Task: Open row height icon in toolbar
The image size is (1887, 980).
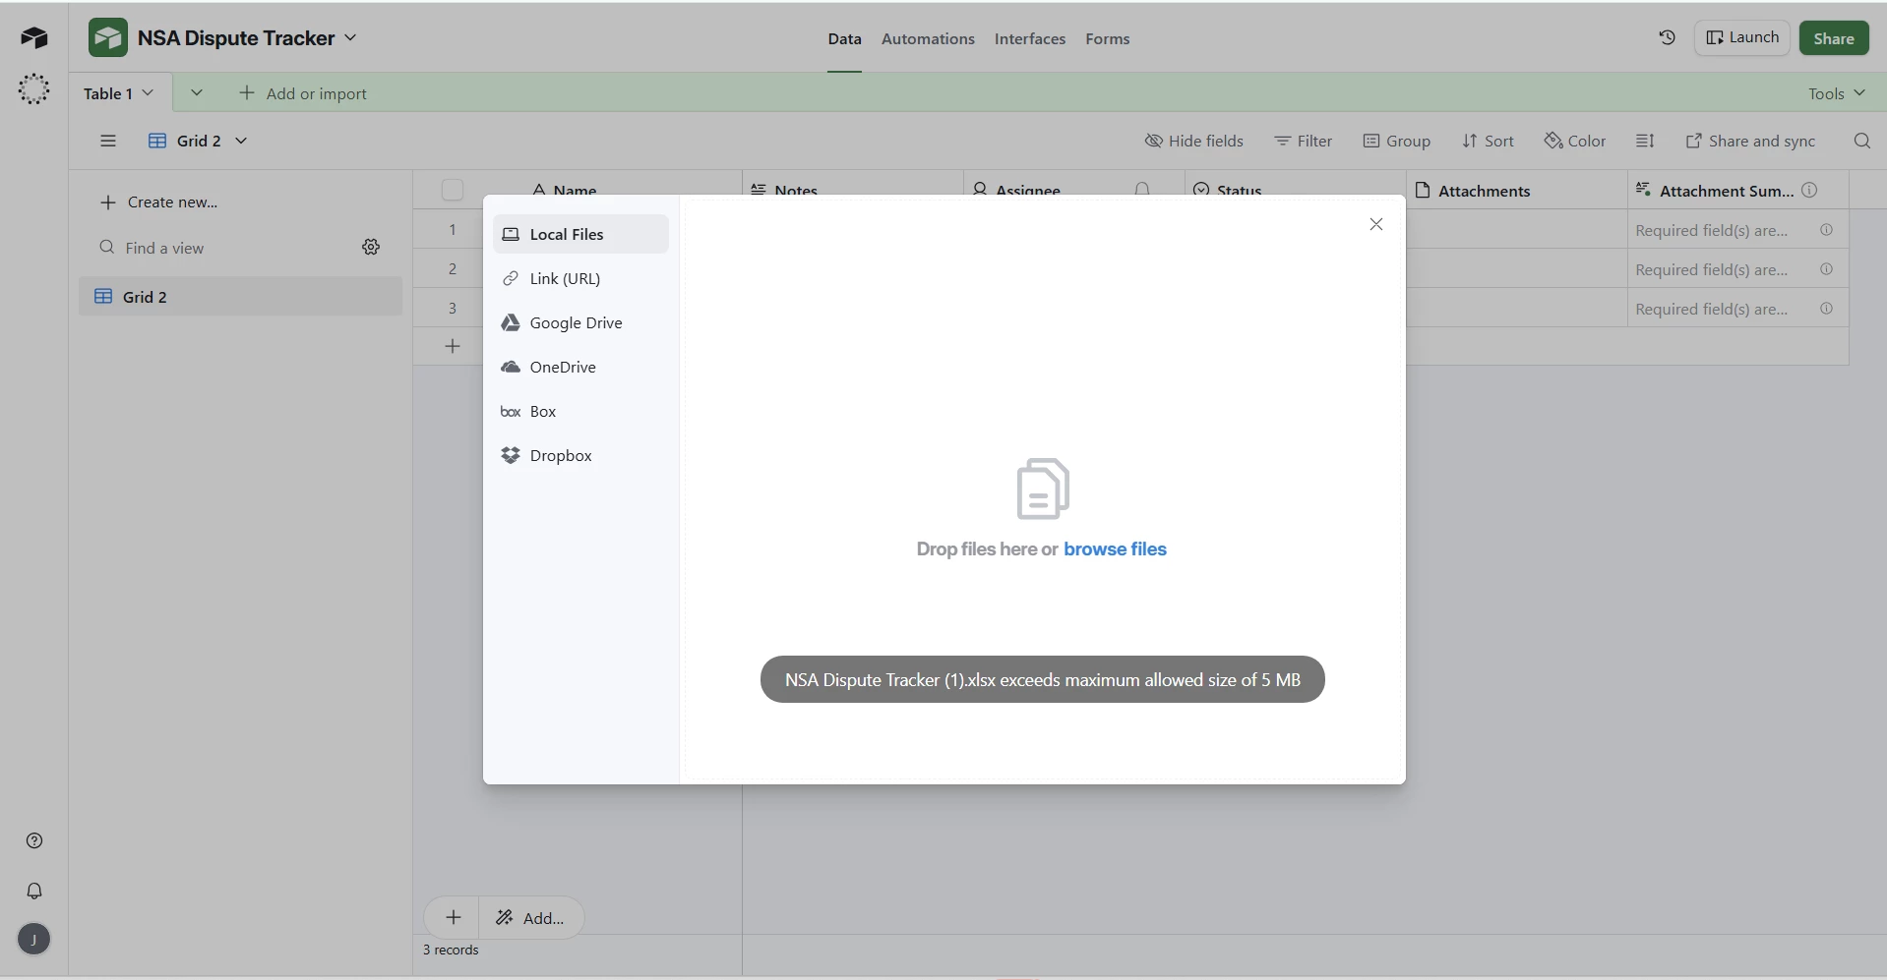Action: (x=1645, y=141)
